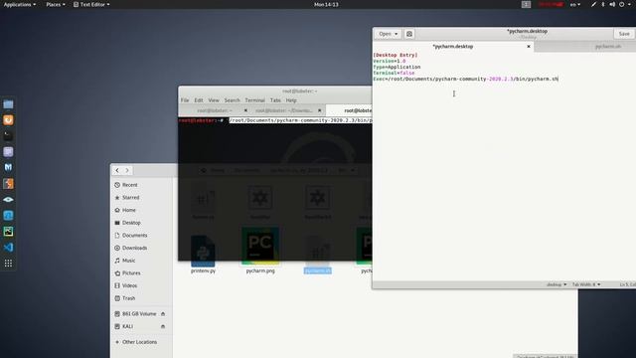Open the Places menu in top bar
The height and width of the screenshot is (358, 636).
pyautogui.click(x=56, y=4)
